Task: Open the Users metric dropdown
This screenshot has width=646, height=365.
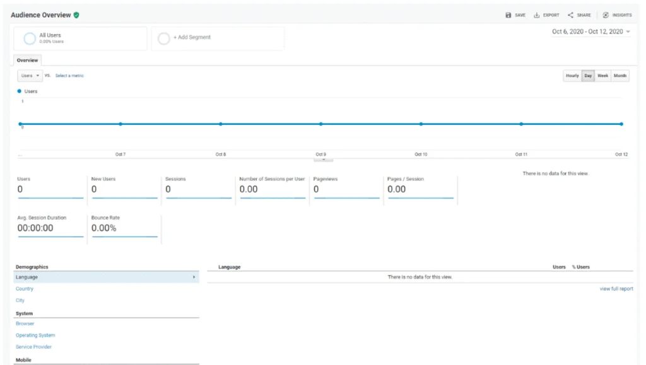Action: coord(30,76)
